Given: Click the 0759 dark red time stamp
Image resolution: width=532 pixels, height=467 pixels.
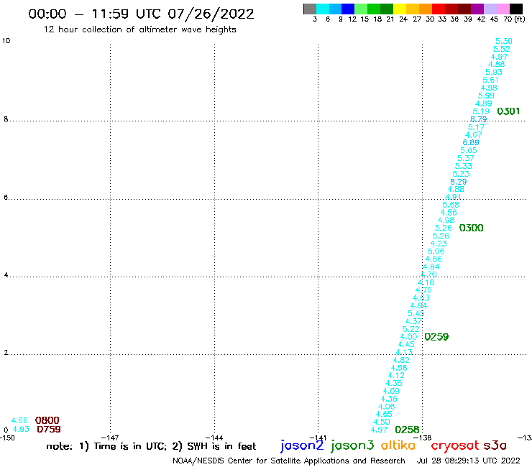Looking at the screenshot, I should tap(48, 430).
